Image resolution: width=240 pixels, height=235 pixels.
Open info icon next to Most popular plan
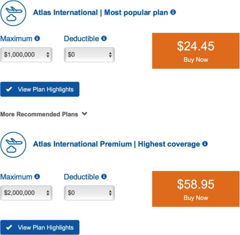click(173, 12)
